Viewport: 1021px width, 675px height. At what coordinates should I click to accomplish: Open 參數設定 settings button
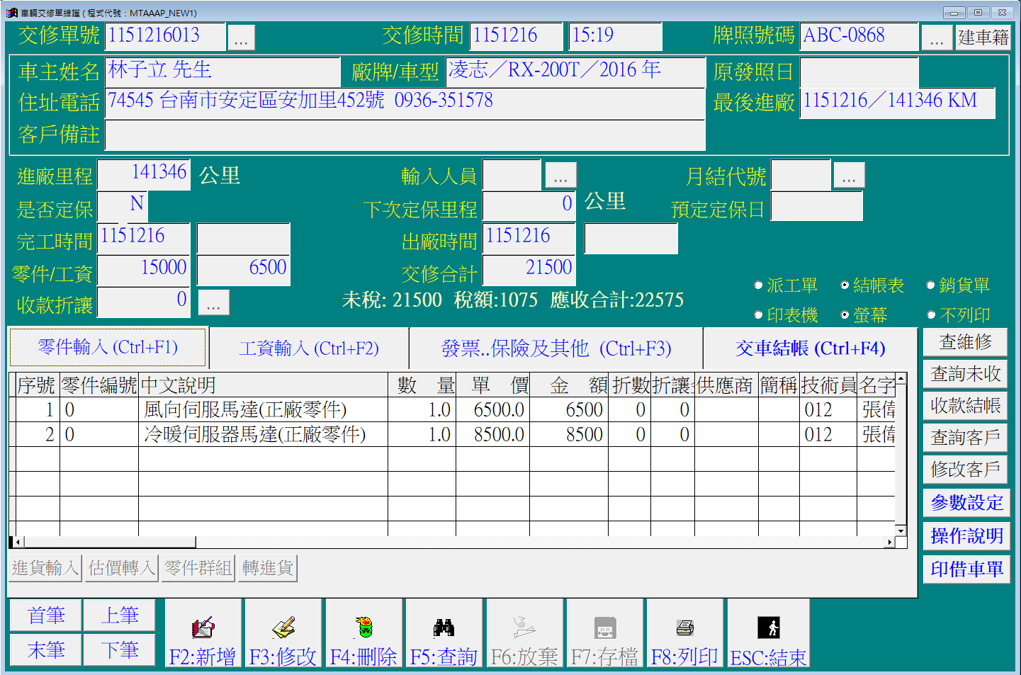[966, 503]
